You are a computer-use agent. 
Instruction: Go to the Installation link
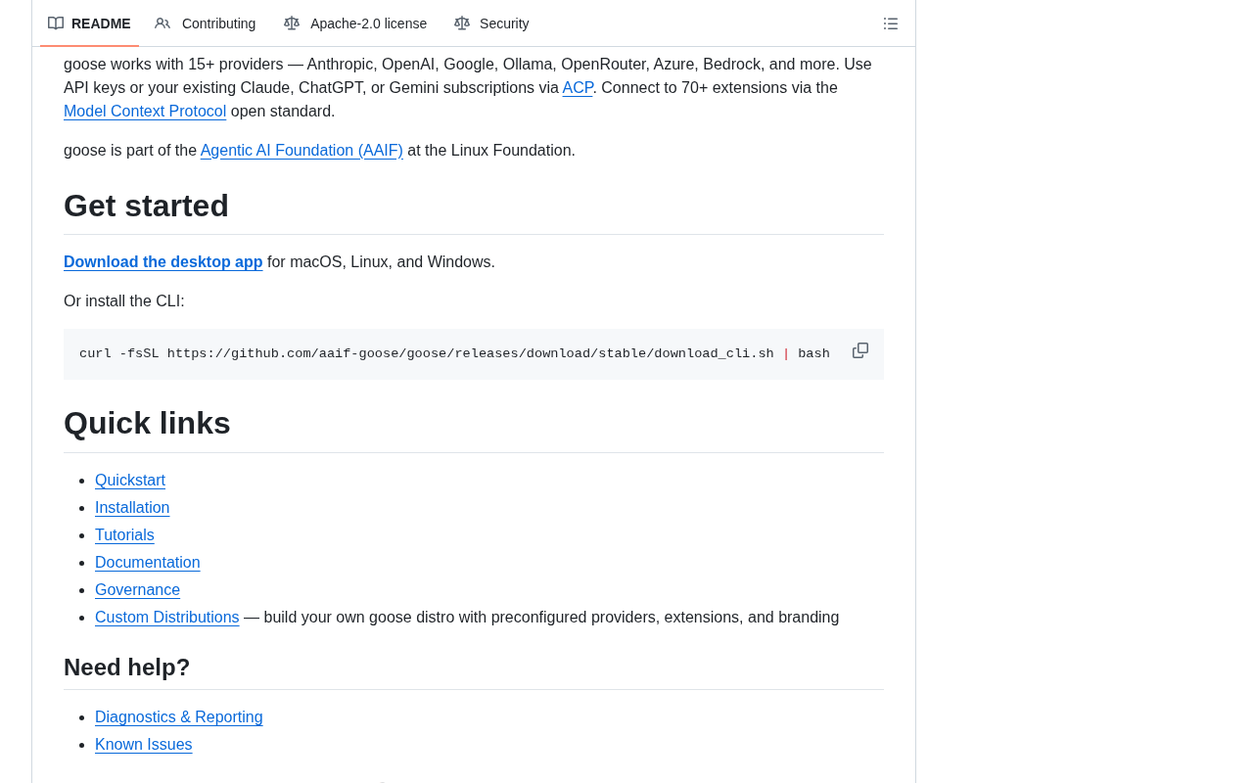[x=132, y=508]
